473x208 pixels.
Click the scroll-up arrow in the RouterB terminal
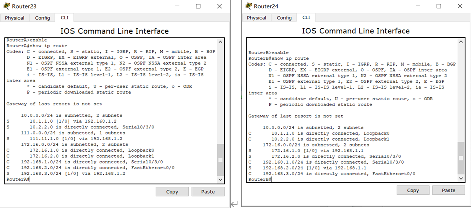[x=461, y=42]
